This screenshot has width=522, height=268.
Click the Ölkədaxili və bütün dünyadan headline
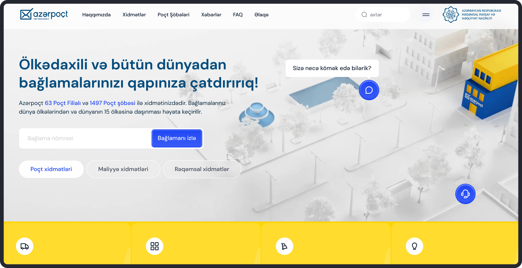123,65
